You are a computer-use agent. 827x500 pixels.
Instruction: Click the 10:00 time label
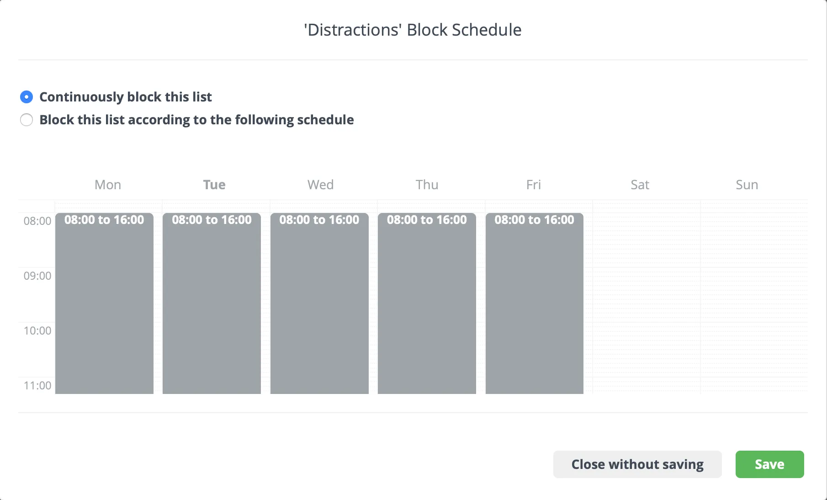(37, 330)
